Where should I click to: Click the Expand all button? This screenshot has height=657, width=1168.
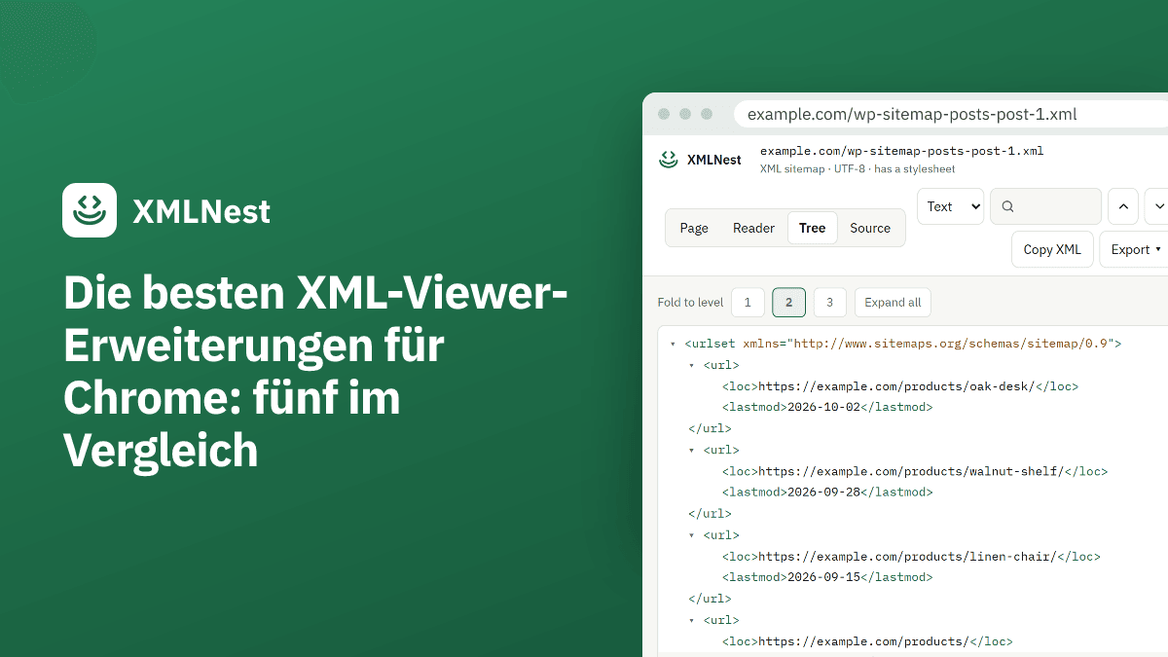pos(893,303)
